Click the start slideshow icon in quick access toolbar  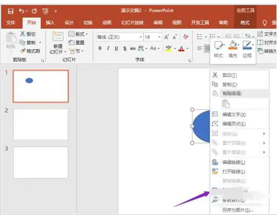tap(45, 12)
